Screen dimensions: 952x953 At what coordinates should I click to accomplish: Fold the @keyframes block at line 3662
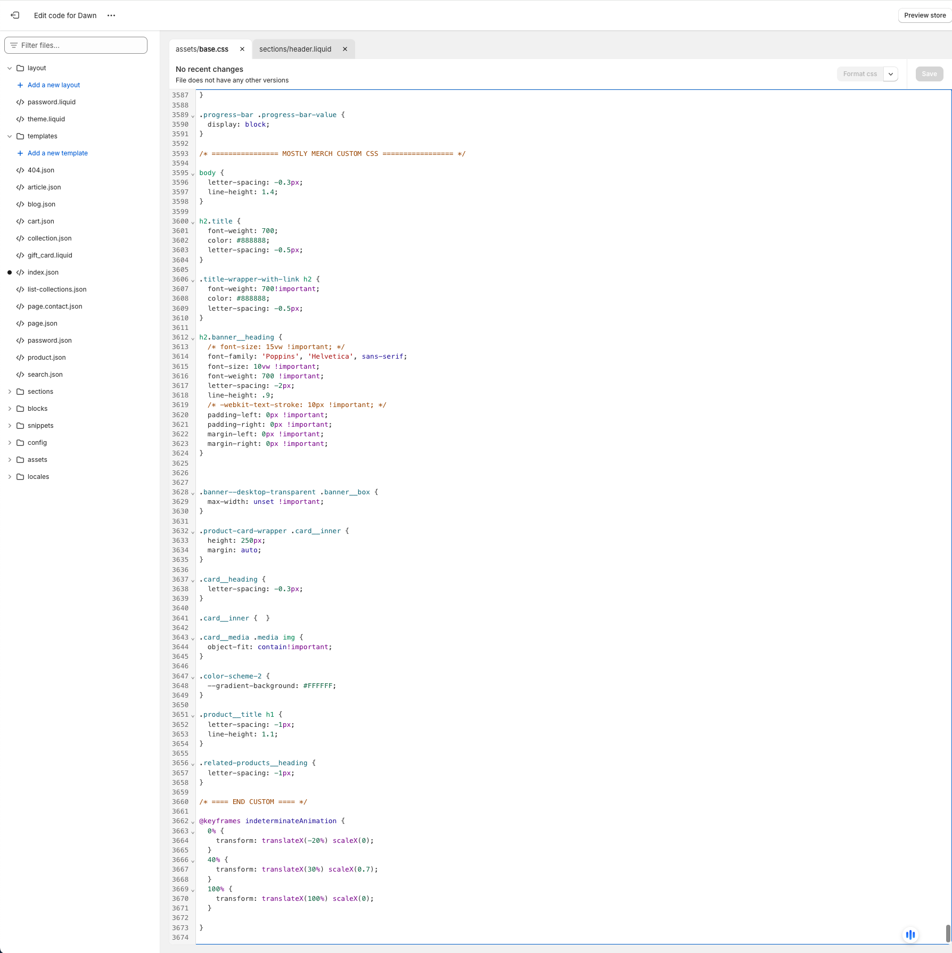pos(193,822)
